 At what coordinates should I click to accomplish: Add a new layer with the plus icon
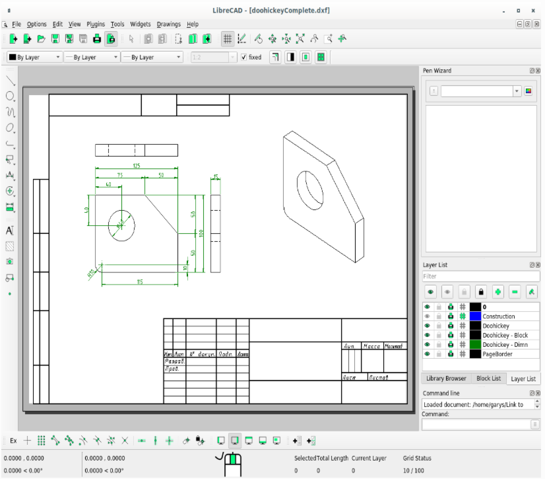(498, 292)
